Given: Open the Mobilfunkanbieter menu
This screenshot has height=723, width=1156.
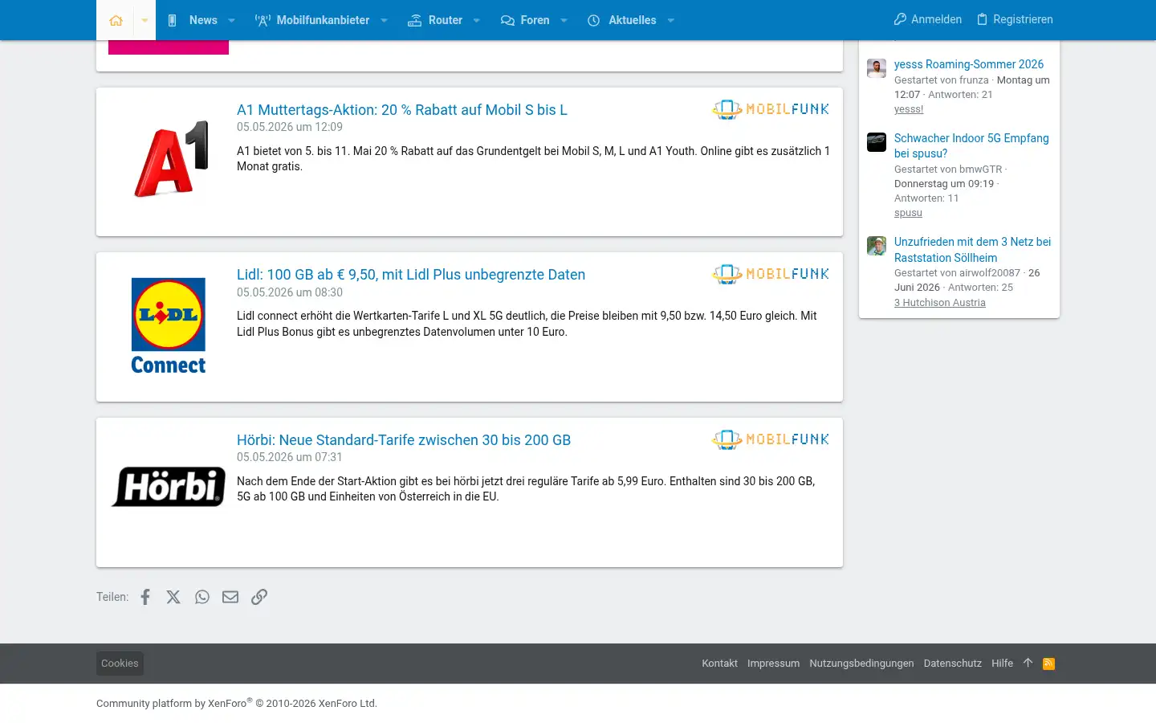Looking at the screenshot, I should point(312,20).
